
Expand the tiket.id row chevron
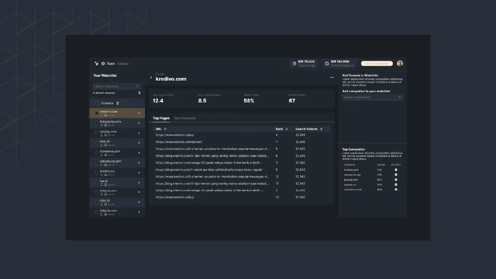coord(139,143)
